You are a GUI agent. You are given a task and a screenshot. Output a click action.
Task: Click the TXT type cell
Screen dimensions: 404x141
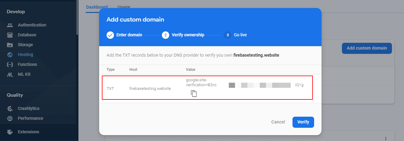click(110, 88)
